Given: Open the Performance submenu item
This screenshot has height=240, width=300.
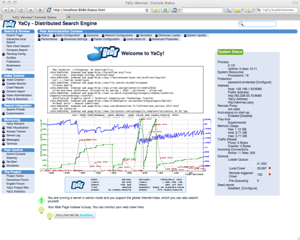Looking at the screenshot, I should coord(49,39).
